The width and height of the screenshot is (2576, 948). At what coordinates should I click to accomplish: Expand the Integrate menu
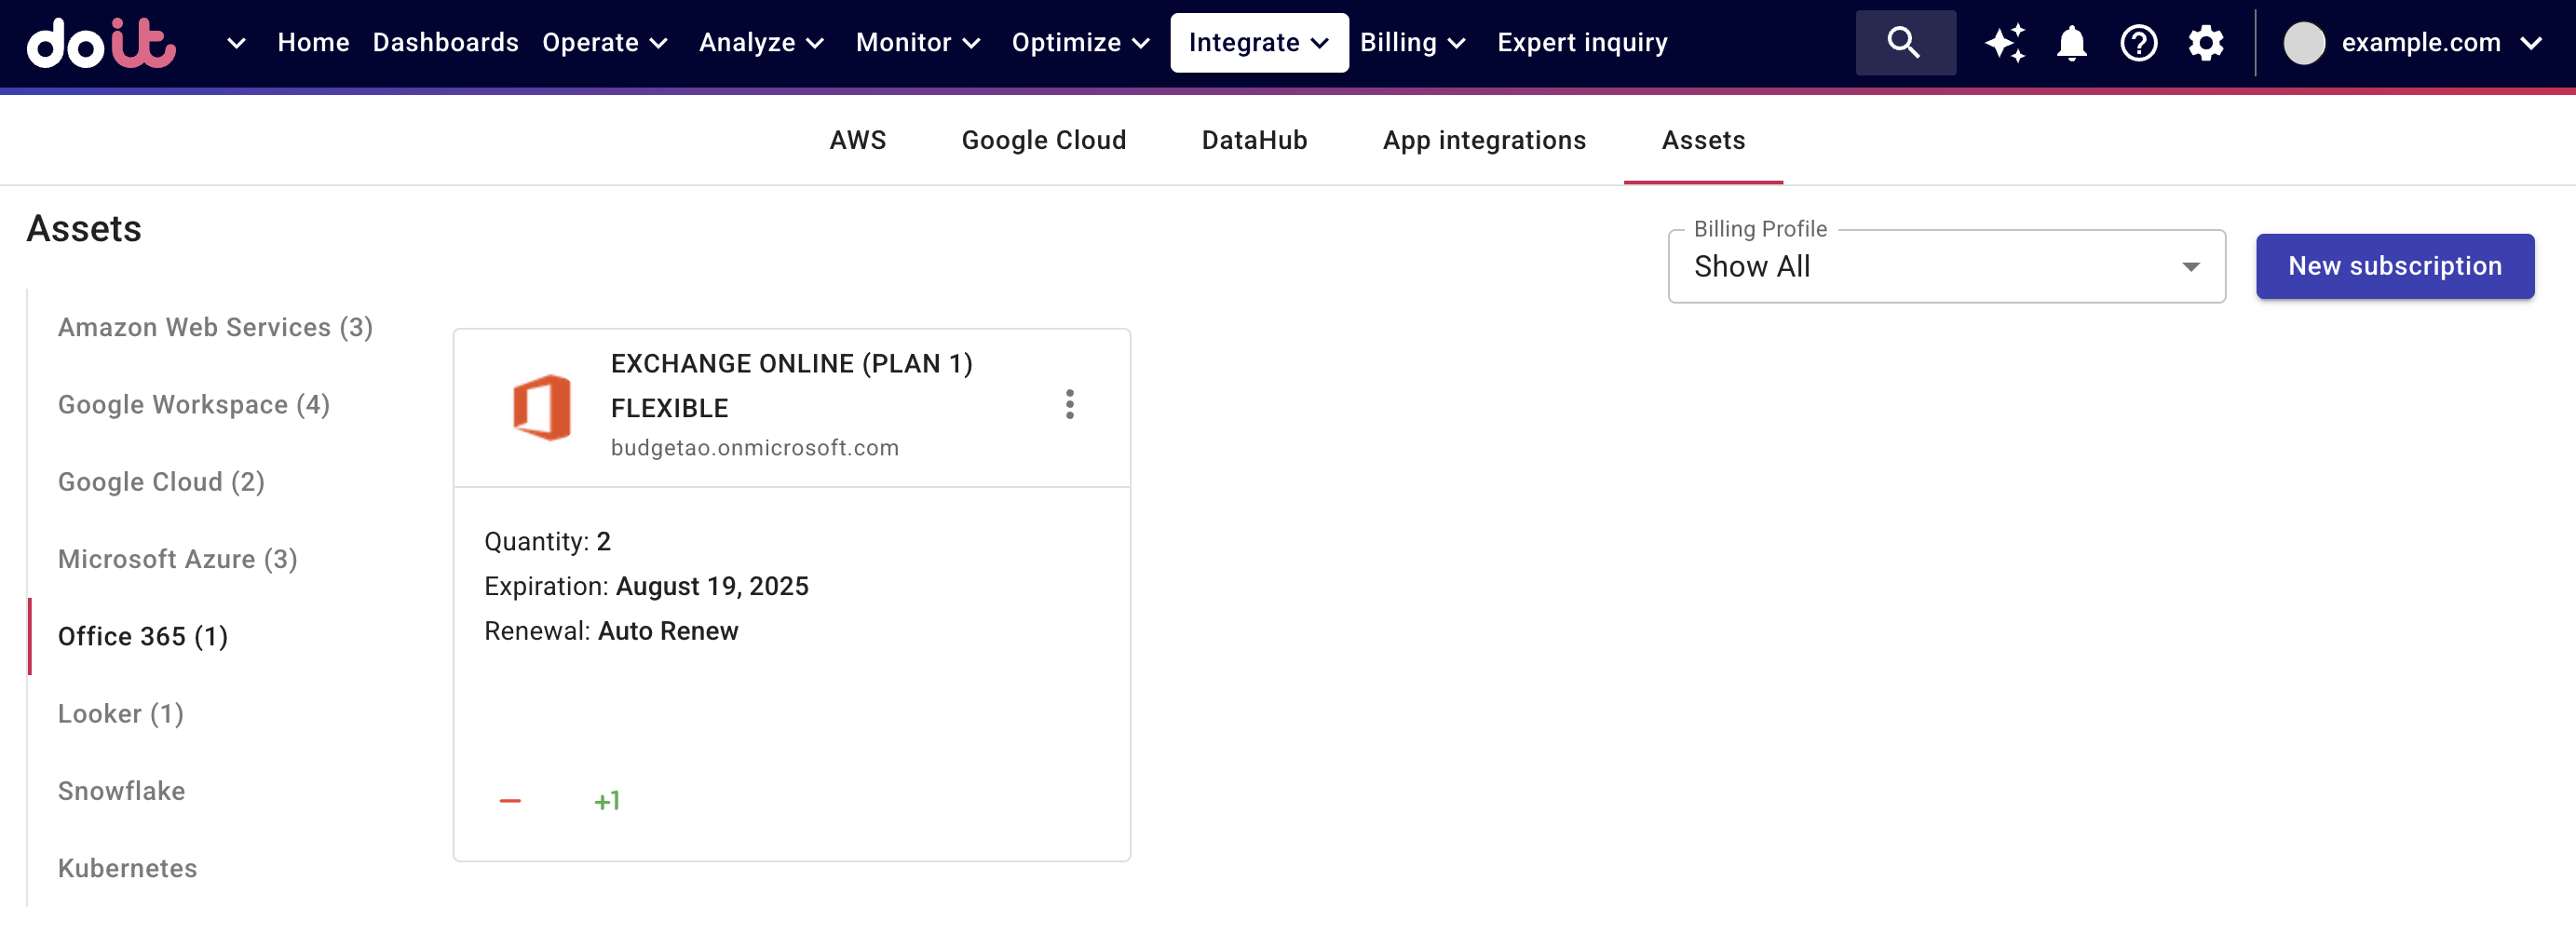click(1258, 43)
